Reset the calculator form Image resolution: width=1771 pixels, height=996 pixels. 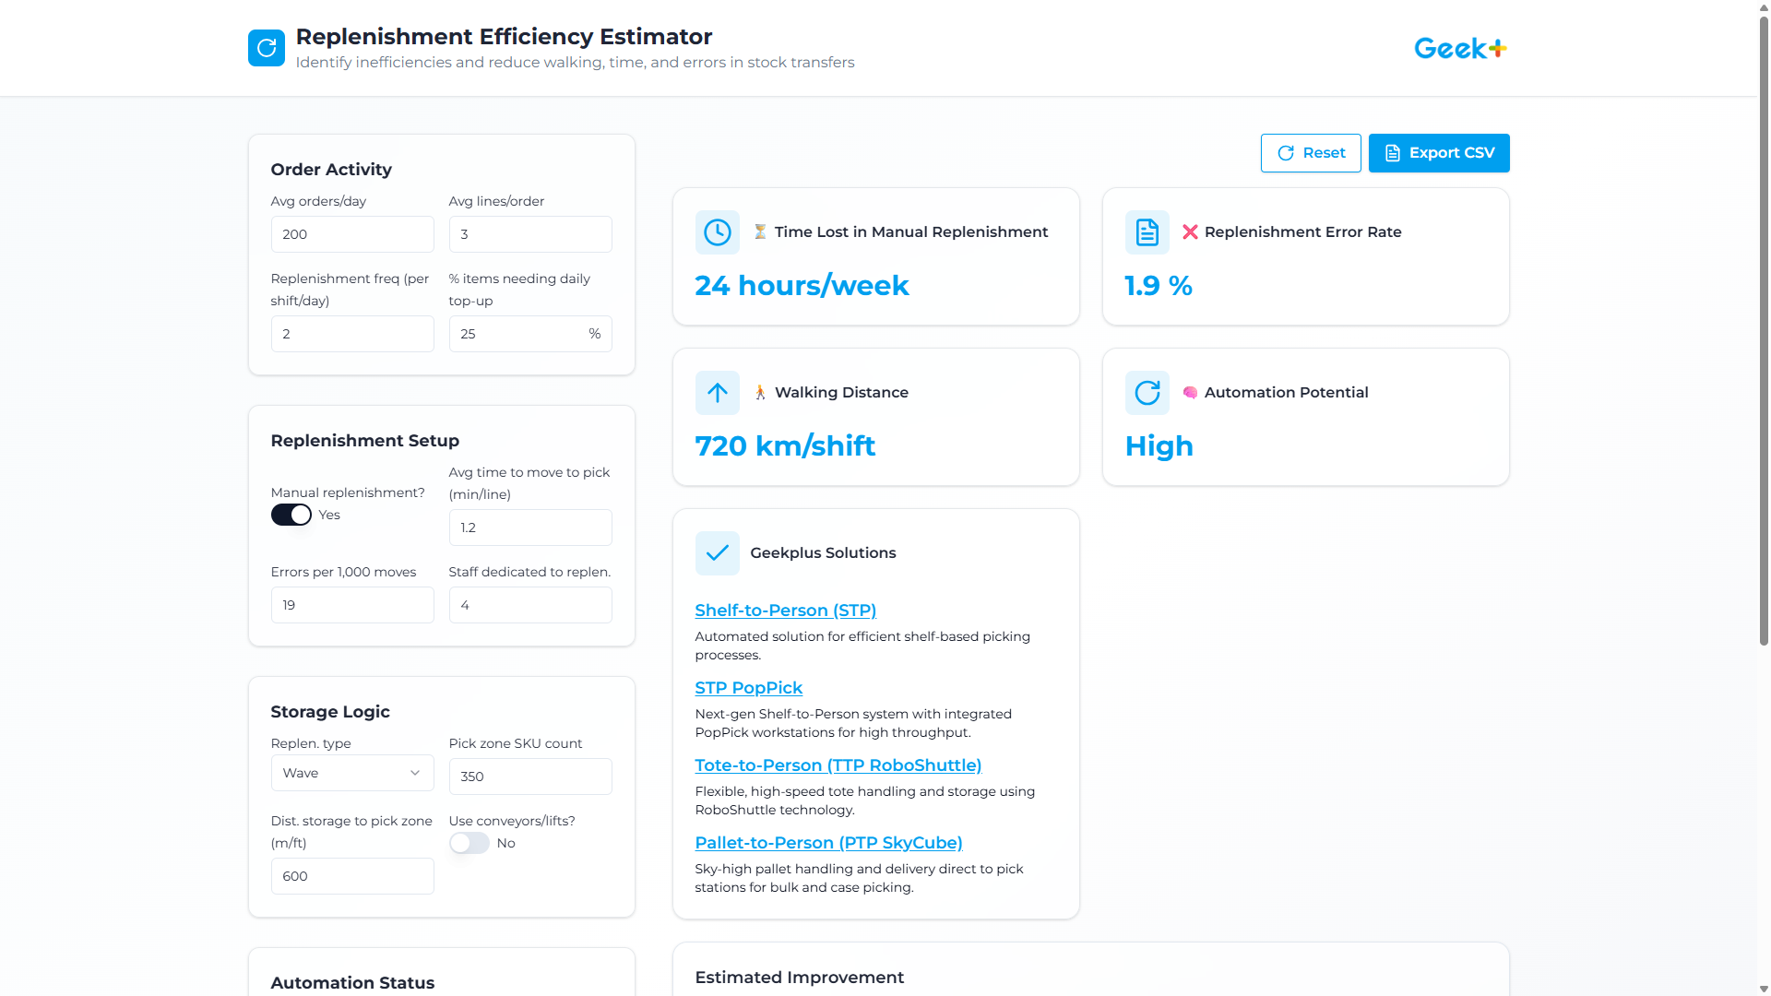click(x=1311, y=152)
